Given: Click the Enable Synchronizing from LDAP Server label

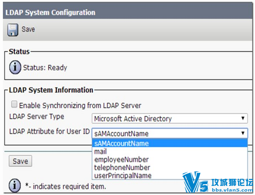Looking at the screenshot, I should tap(80, 106).
